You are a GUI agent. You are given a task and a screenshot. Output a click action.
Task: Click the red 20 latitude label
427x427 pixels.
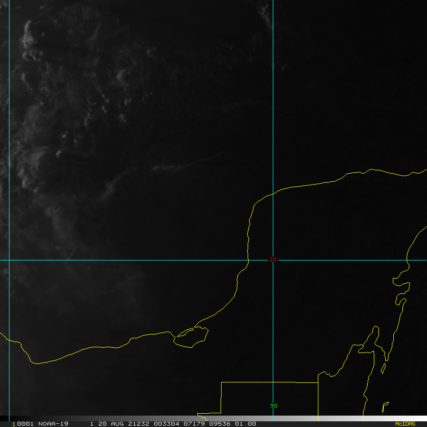[x=272, y=260]
